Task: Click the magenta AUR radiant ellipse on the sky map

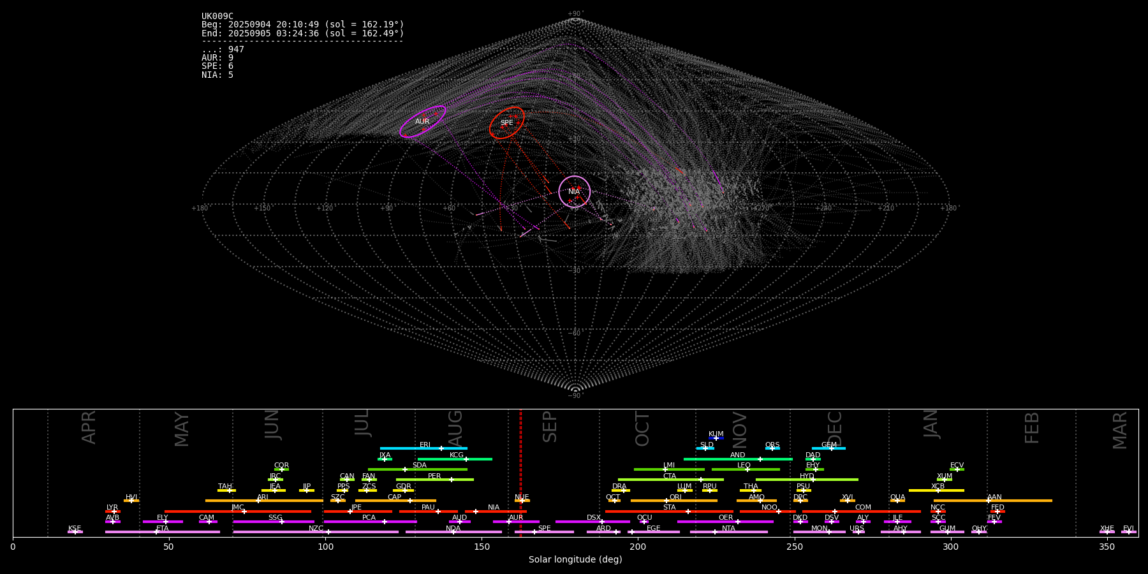Action: pyautogui.click(x=422, y=122)
